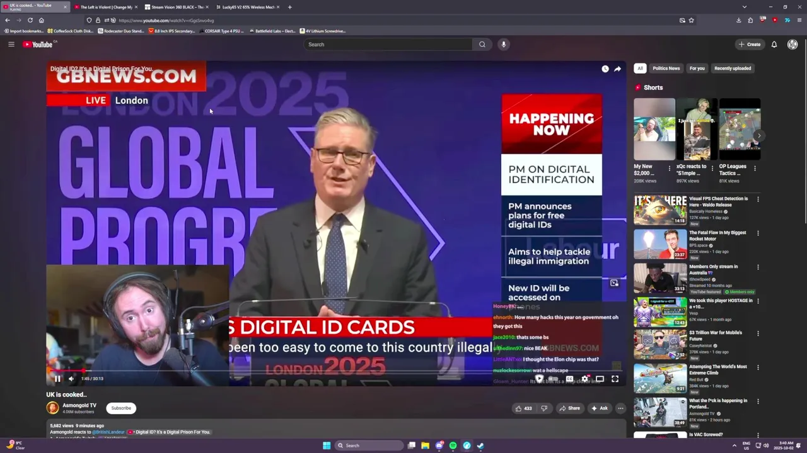
Task: Switch to theater mode
Action: click(600, 379)
